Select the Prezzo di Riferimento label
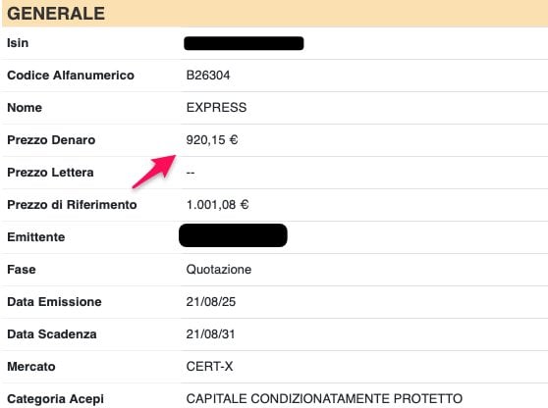548x408 pixels. coord(72,205)
